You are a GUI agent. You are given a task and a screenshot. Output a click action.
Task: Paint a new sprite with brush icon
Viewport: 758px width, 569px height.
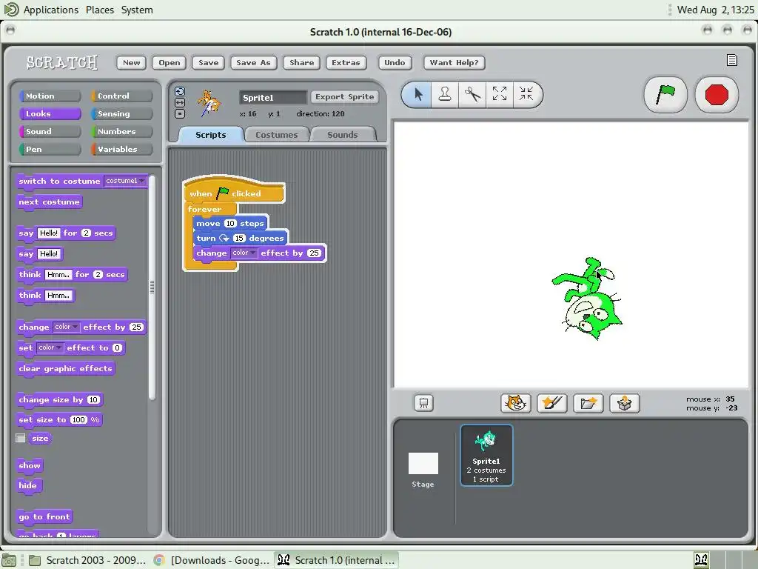click(551, 403)
